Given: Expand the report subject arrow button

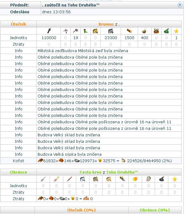Looking at the screenshot, I should (x=180, y=5).
